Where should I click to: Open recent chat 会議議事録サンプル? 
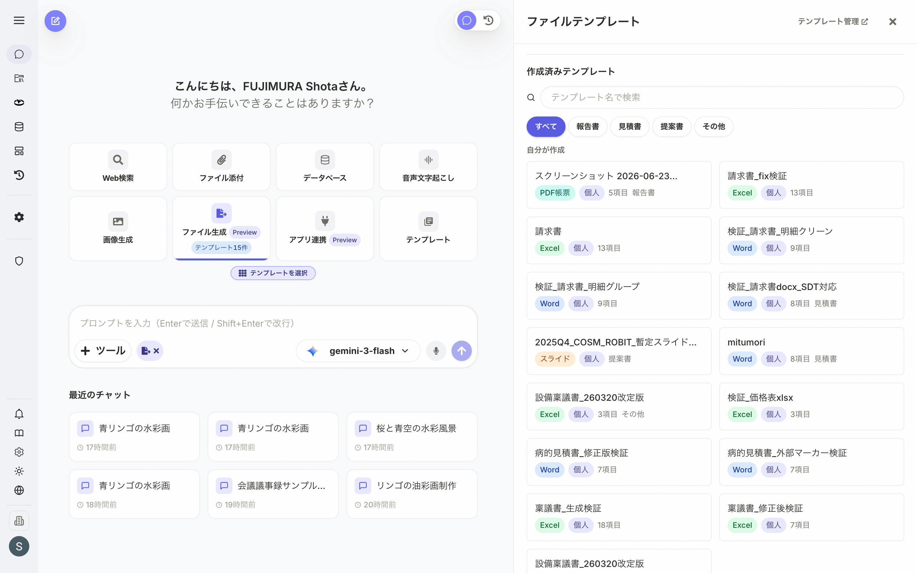point(273,494)
